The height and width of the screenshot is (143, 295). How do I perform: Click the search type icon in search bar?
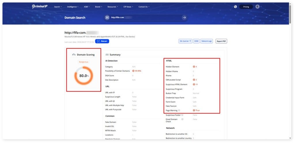107,18
